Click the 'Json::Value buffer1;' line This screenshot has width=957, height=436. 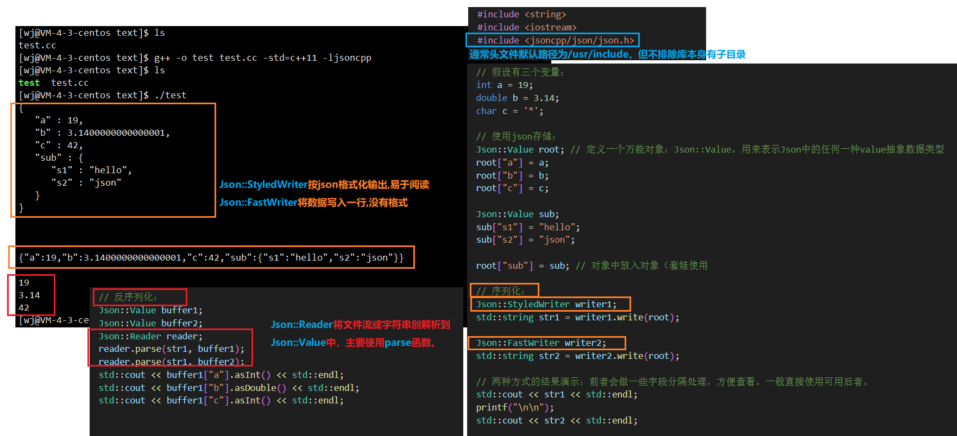point(150,310)
